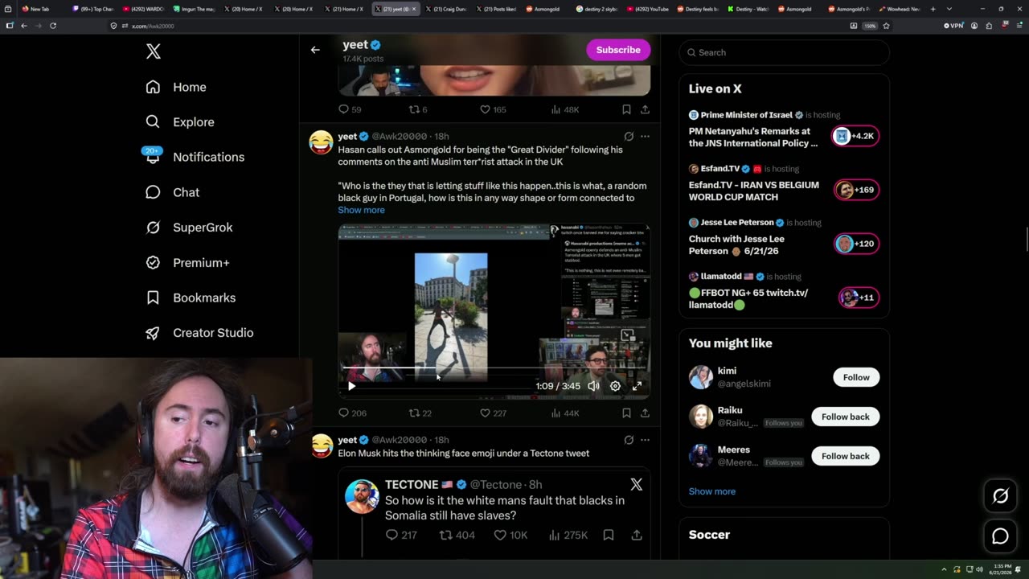Screen dimensions: 1029x579
Task: Like the Hasan post with 227 likes
Action: pos(493,413)
